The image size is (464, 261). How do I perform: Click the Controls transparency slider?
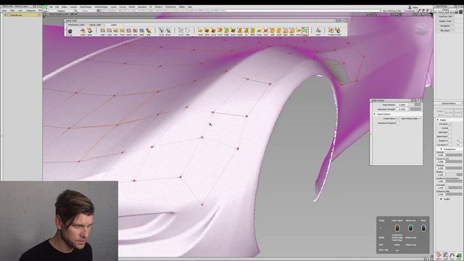pyautogui.click(x=454, y=155)
